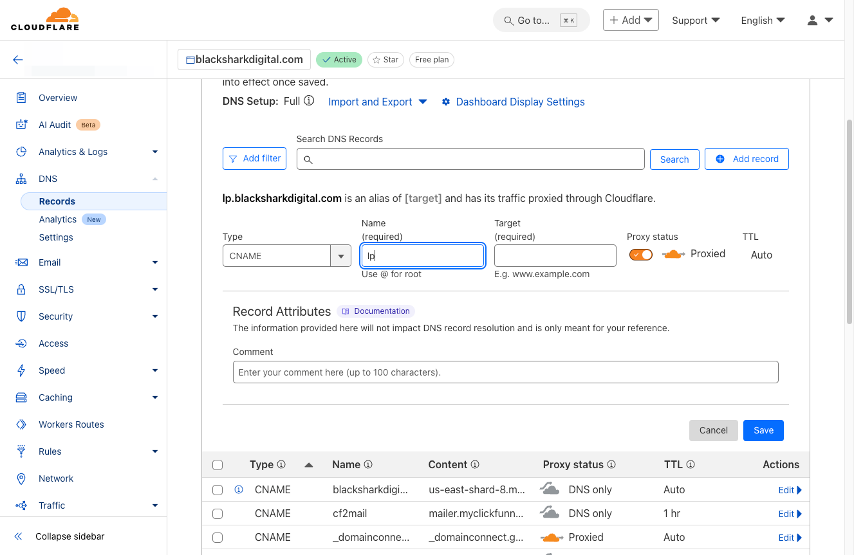This screenshot has width=854, height=555.
Task: Click the user account icon
Action: pos(812,20)
